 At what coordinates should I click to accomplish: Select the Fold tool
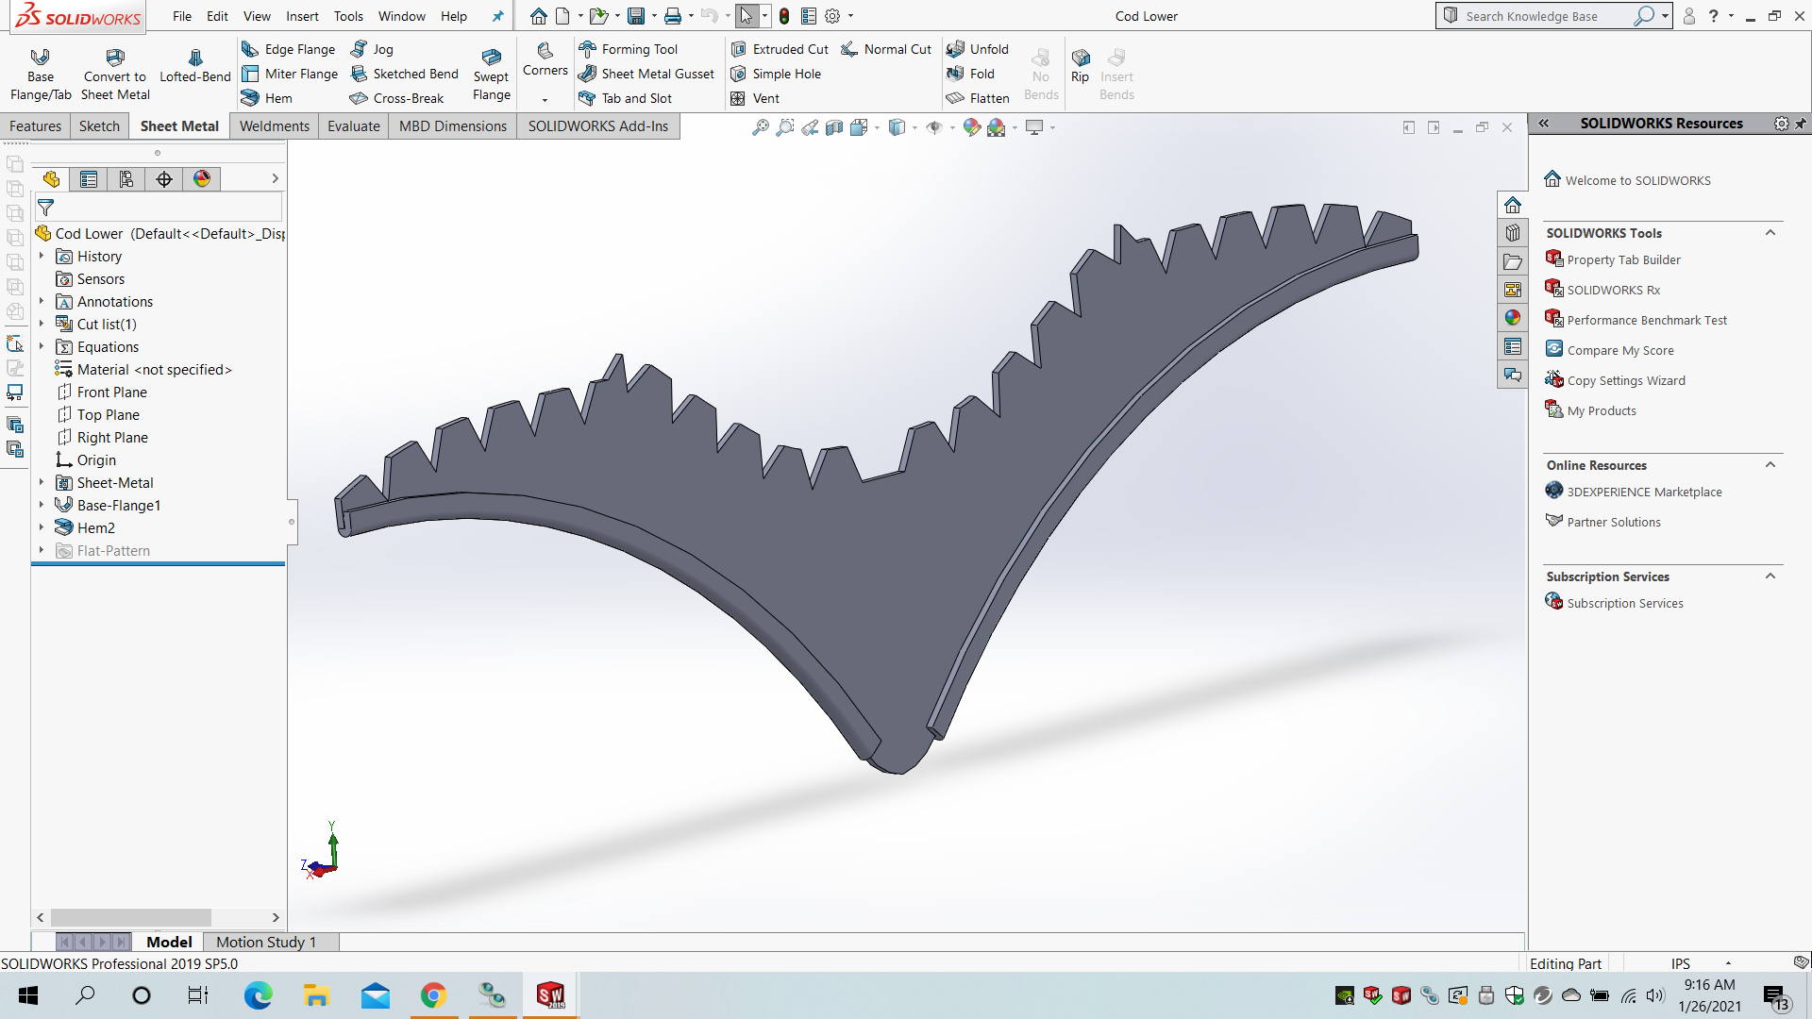(x=970, y=74)
